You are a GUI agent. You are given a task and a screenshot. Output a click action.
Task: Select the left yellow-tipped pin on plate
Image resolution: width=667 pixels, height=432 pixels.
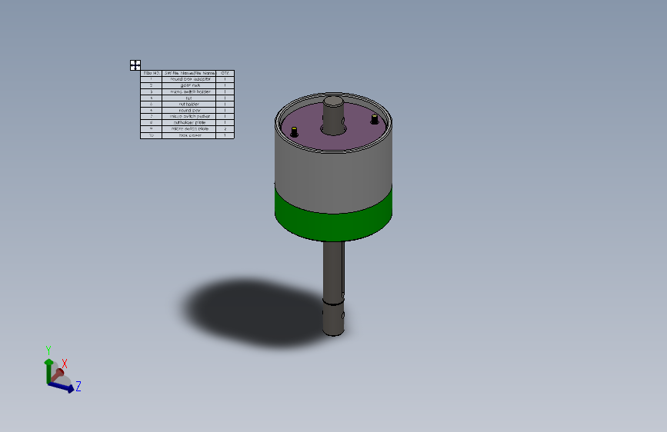tap(294, 131)
